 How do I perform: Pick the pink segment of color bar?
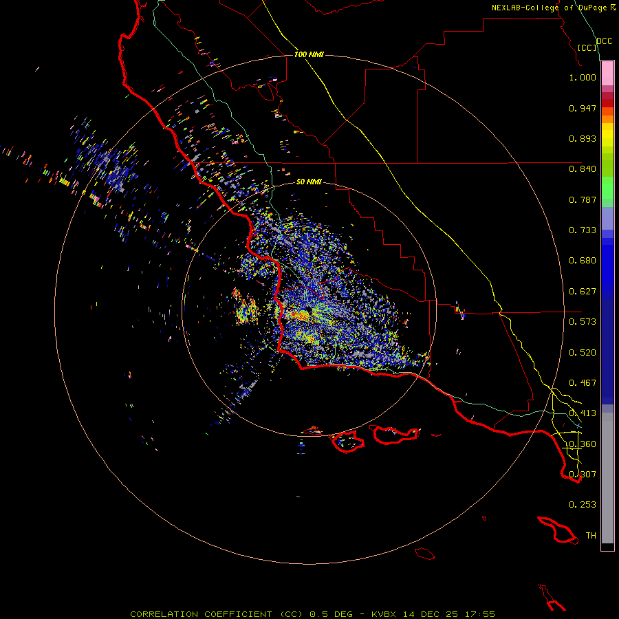[x=607, y=73]
